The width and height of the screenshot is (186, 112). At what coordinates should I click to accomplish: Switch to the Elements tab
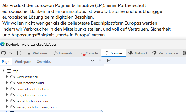click(x=62, y=53)
